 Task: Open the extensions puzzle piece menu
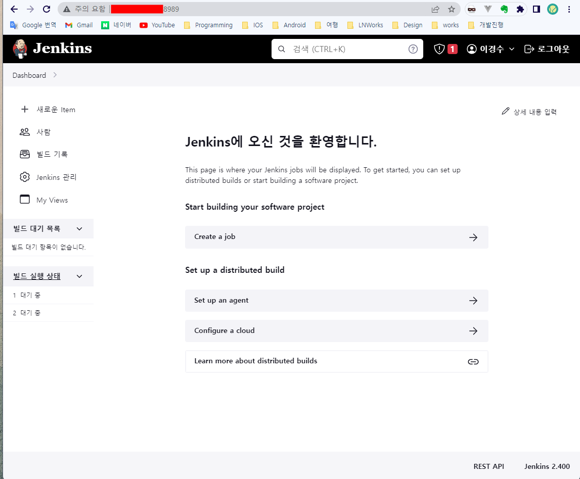click(x=520, y=9)
